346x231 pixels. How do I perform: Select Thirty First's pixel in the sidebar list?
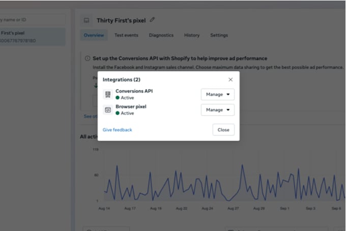pos(33,37)
